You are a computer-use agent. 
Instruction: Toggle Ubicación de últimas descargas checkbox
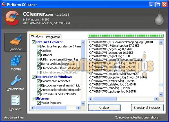pos(39,68)
